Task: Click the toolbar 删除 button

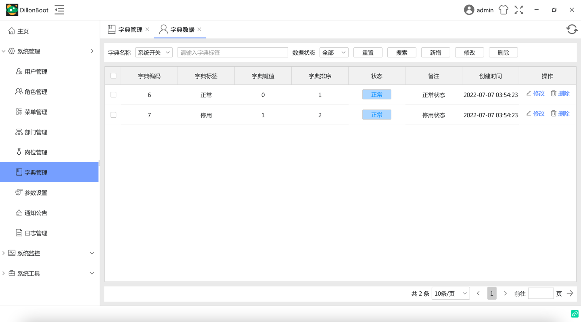Action: coord(504,53)
